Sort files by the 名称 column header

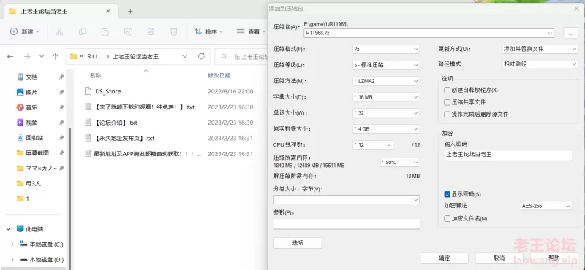coord(96,76)
